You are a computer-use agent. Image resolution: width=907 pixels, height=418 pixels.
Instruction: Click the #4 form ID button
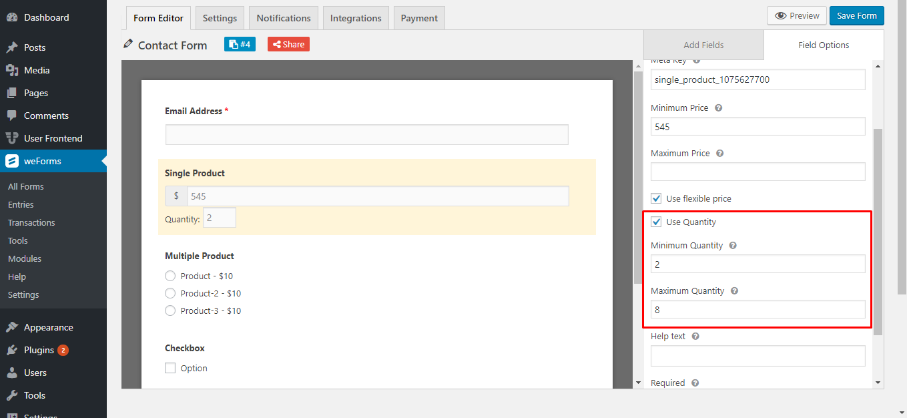[x=240, y=44]
